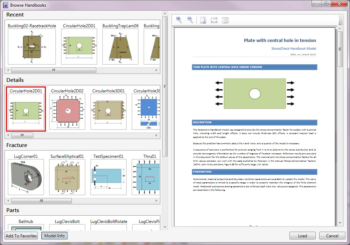Click the zoom in magnifier icon
This screenshot has width=350, height=245.
click(x=179, y=20)
